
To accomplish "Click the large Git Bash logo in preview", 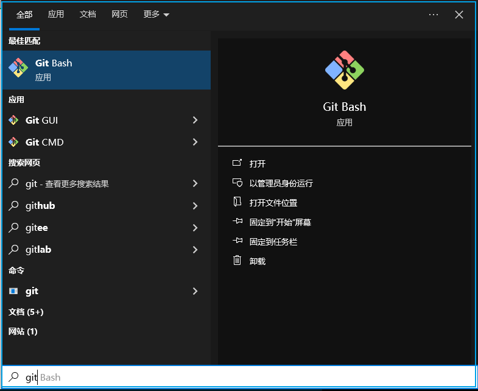I will 345,70.
